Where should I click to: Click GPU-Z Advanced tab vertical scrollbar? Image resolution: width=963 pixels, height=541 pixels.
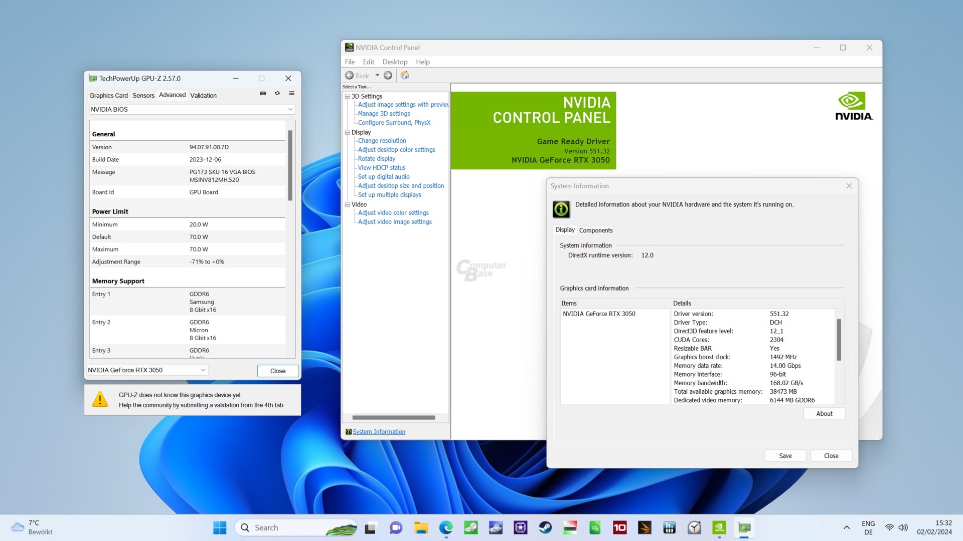click(x=290, y=165)
